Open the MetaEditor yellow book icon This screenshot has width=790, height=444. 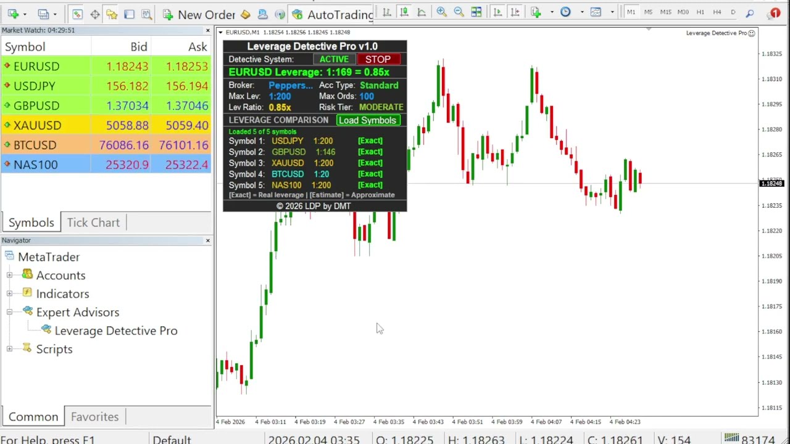click(245, 14)
